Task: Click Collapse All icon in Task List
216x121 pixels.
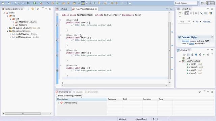Action: 206,13
